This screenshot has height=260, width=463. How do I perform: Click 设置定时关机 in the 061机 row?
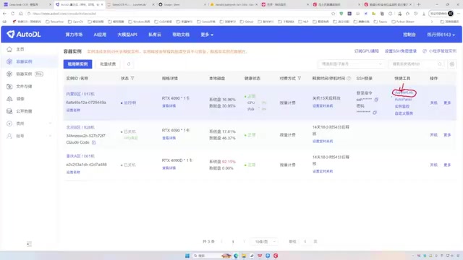point(323,171)
